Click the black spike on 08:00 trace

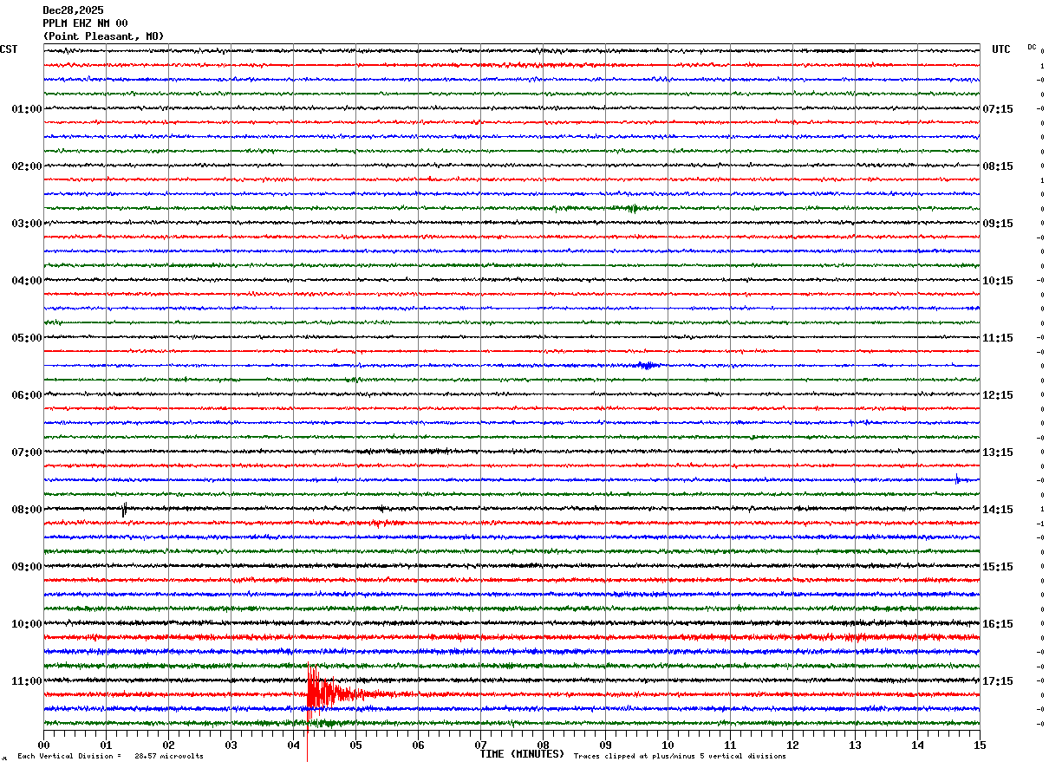pyautogui.click(x=124, y=510)
